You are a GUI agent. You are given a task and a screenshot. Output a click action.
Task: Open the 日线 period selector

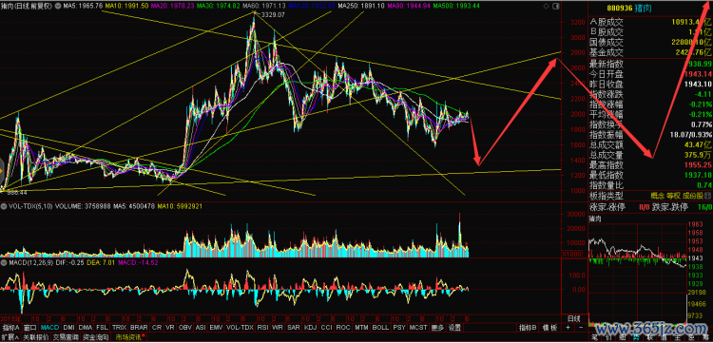tap(574, 319)
